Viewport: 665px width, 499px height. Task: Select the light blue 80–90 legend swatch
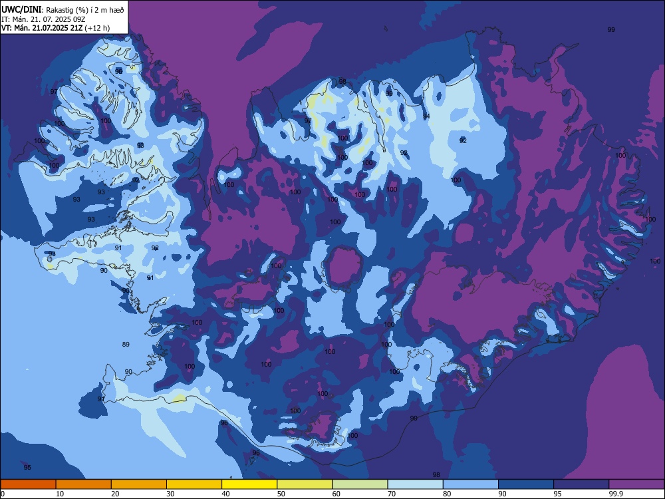point(471,484)
